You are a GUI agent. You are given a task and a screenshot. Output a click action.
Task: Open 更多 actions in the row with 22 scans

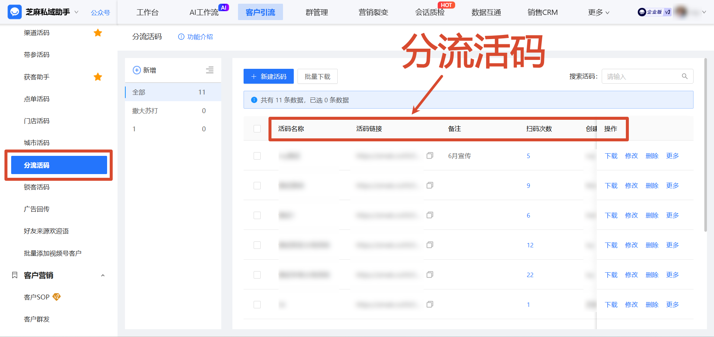672,275
